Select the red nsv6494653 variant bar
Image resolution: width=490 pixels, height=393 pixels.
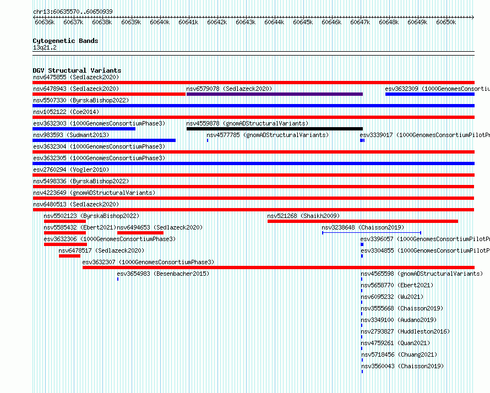(140, 233)
